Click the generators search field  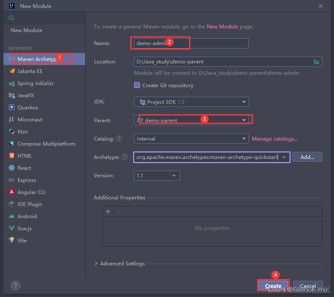44,18
